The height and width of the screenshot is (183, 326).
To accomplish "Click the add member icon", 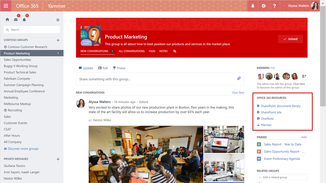I will pos(304,76).
